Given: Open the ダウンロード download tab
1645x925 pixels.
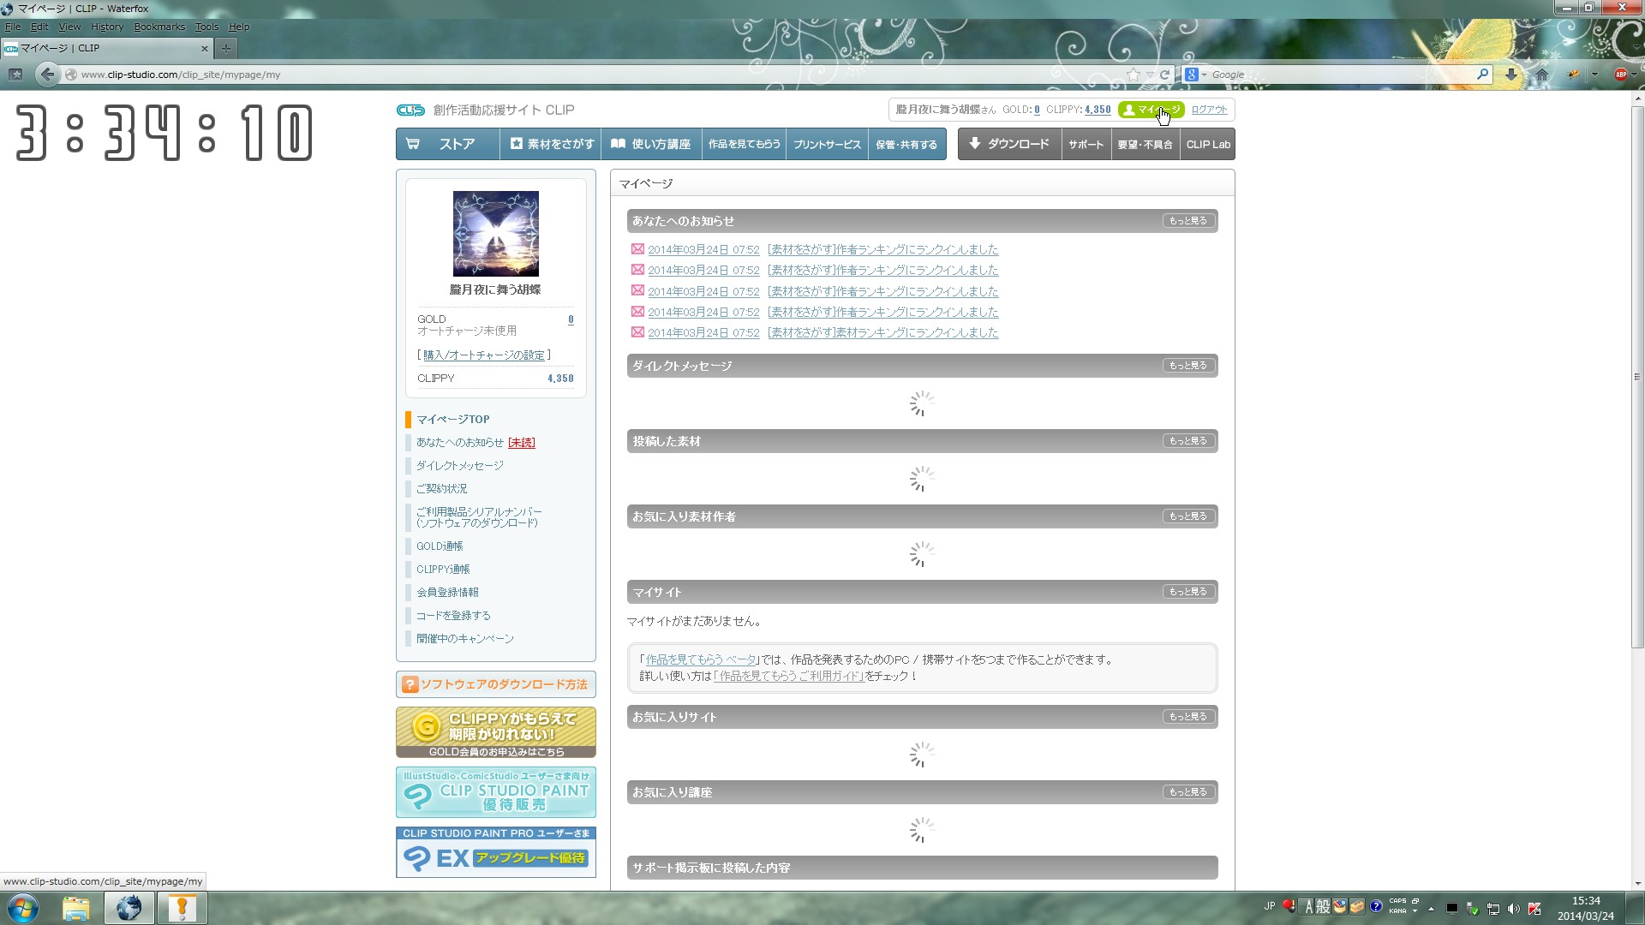Looking at the screenshot, I should 1009,144.
